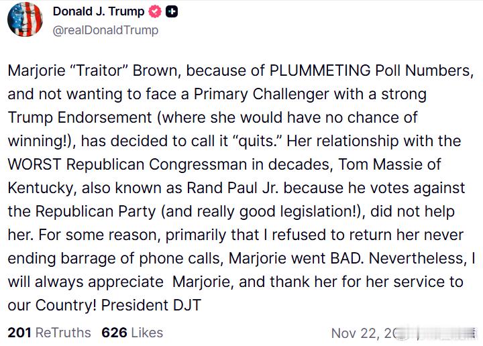Click the black plus badge icon
The width and height of the screenshot is (483, 346).
(x=171, y=11)
